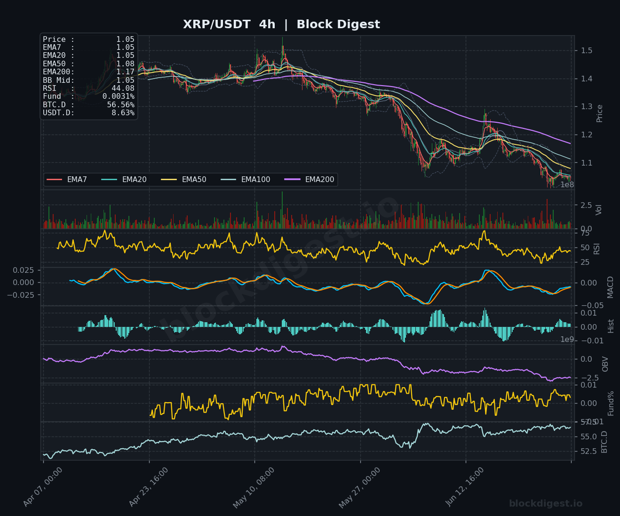Click the Fund 0.0031% stats row
Screen dimensions: 620x516
(88, 96)
